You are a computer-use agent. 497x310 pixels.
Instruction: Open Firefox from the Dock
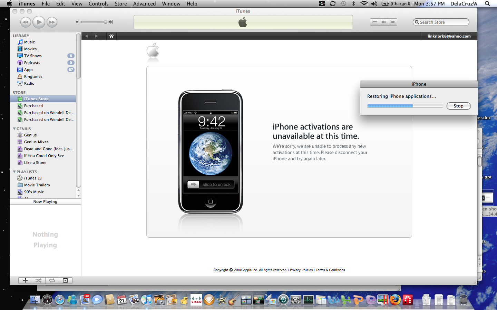pyautogui.click(x=395, y=300)
